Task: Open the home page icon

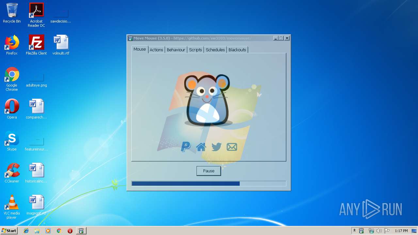Action: coord(201,147)
